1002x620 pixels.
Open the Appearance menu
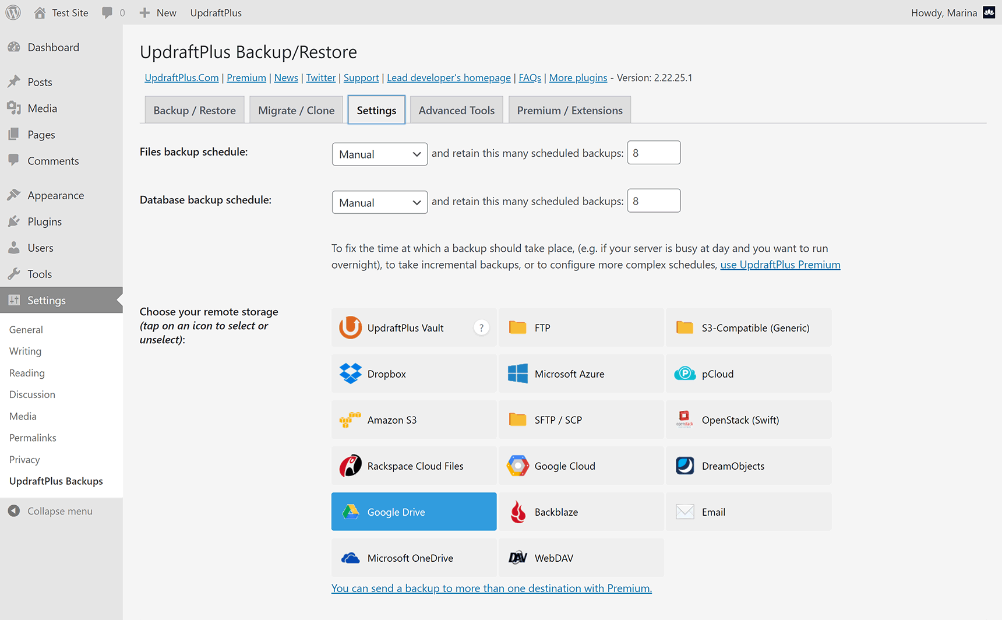pos(61,195)
